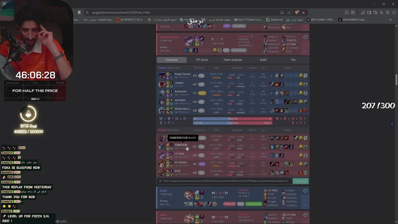
Task: Click the AI analysis icon on Ranked Solo/Duo match
Action: (x=305, y=37)
